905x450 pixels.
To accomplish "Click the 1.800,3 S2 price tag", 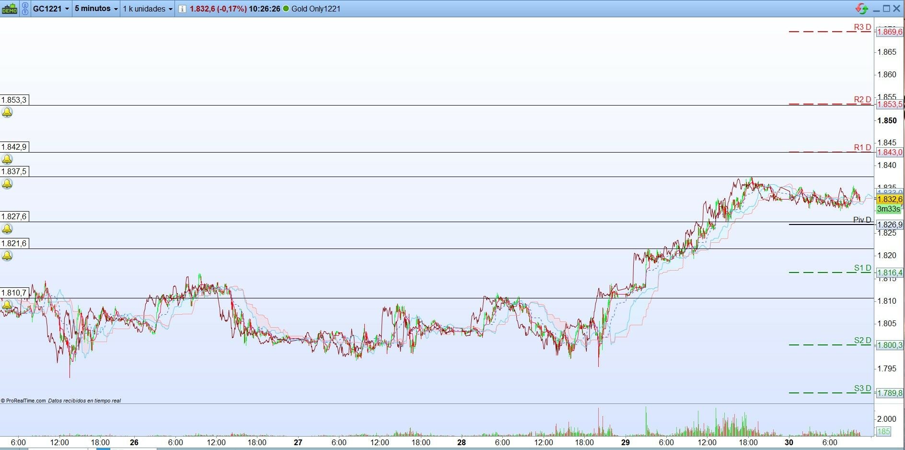I will point(890,345).
